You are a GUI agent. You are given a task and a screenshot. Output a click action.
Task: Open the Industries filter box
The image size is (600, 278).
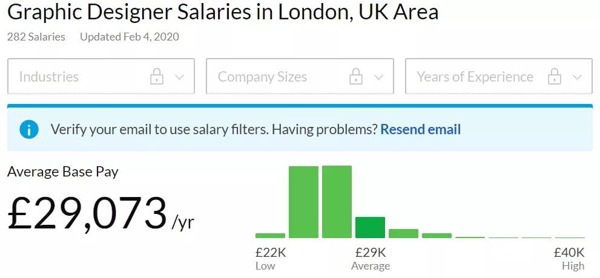[101, 76]
